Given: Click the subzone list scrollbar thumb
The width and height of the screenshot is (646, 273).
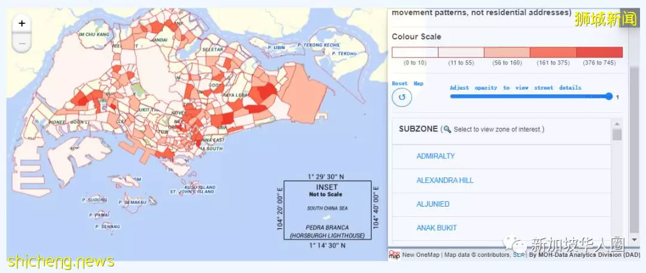Looking at the screenshot, I should pos(617,134).
